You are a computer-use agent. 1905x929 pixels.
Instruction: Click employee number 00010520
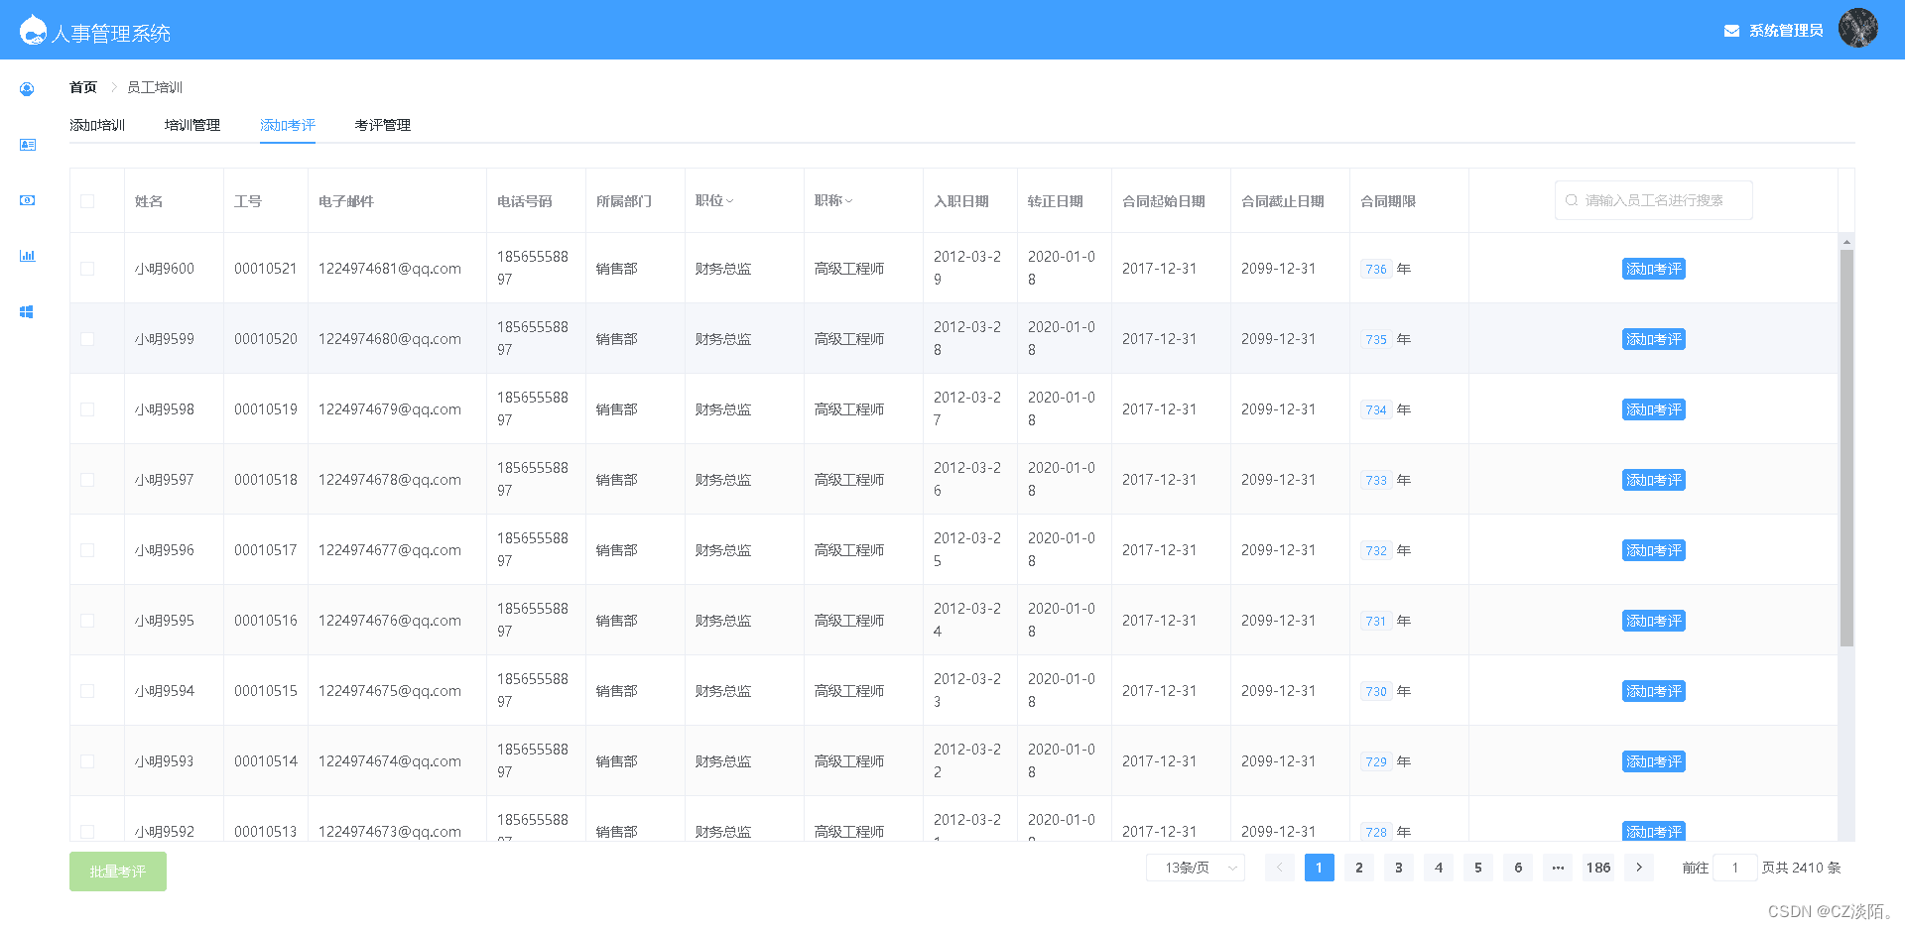[x=266, y=339]
